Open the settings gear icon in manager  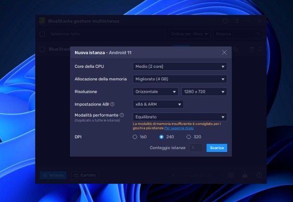(x=259, y=175)
